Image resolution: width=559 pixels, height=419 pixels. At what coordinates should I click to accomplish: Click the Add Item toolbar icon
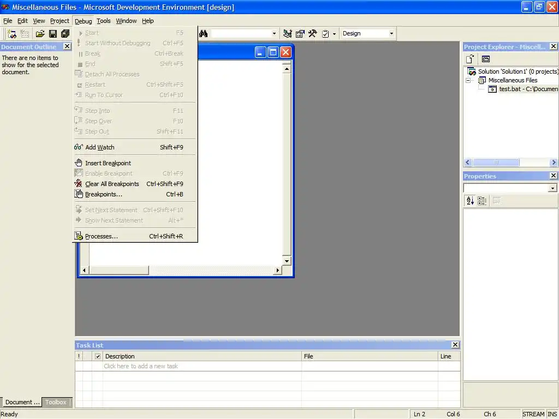25,33
